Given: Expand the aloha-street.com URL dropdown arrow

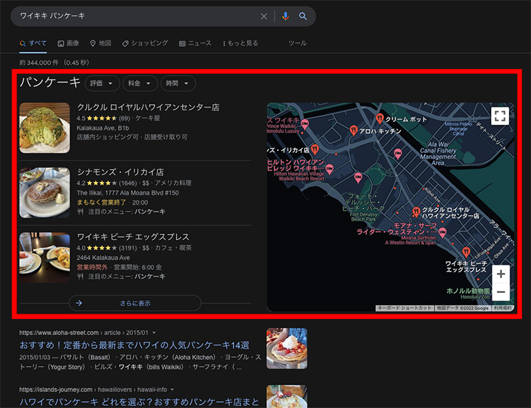Looking at the screenshot, I should pos(154,333).
